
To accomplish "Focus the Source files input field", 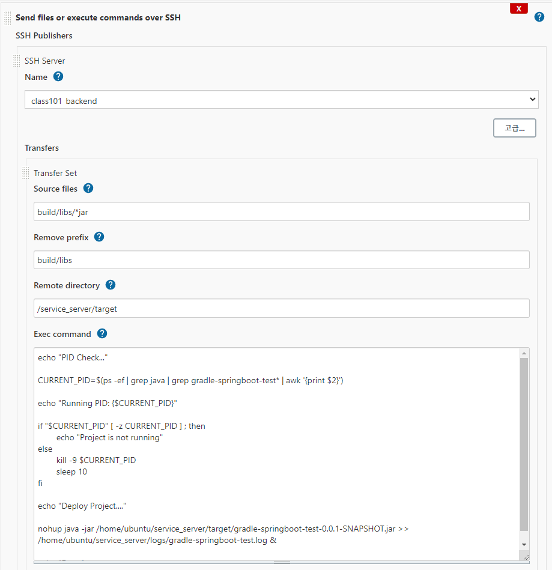I will click(282, 211).
